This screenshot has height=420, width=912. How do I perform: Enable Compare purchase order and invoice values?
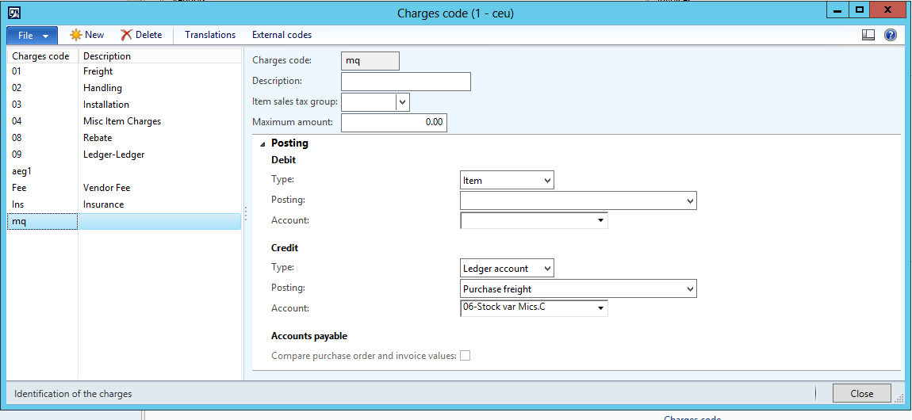466,356
